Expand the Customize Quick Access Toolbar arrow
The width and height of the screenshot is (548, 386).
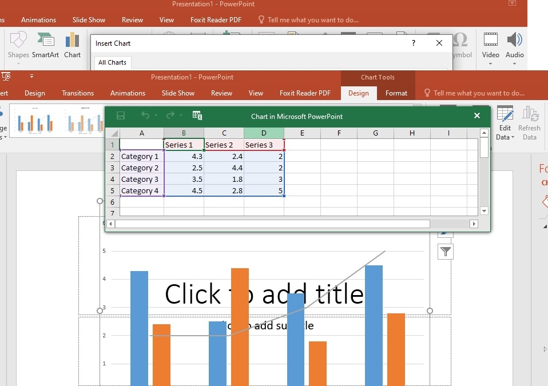point(31,76)
